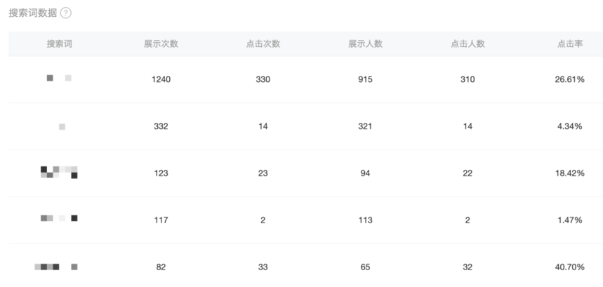Click the 搜索词数据 section title
This screenshot has height=287, width=603.
tap(33, 13)
